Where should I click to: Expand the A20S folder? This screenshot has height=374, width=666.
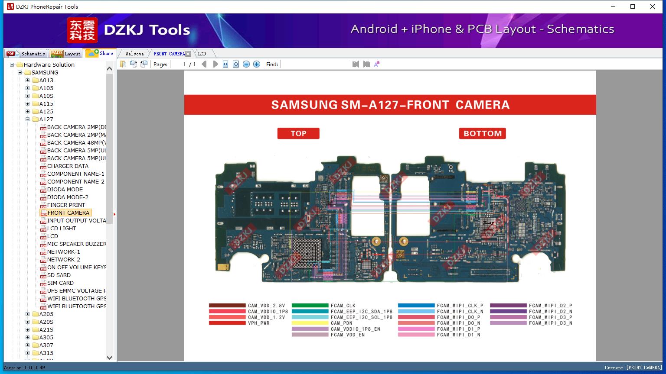28,322
